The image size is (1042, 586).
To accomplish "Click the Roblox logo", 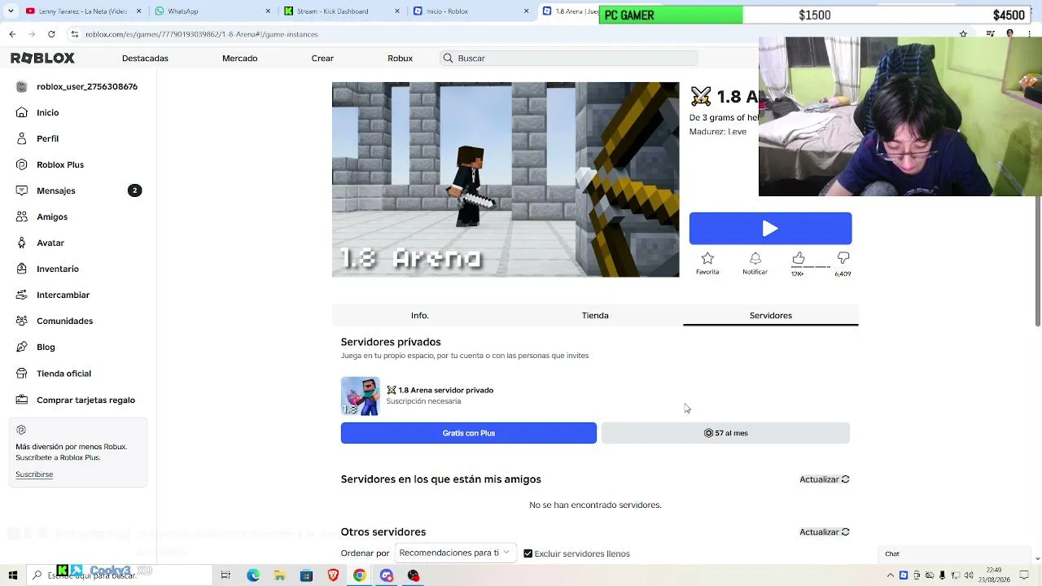I will pos(42,58).
